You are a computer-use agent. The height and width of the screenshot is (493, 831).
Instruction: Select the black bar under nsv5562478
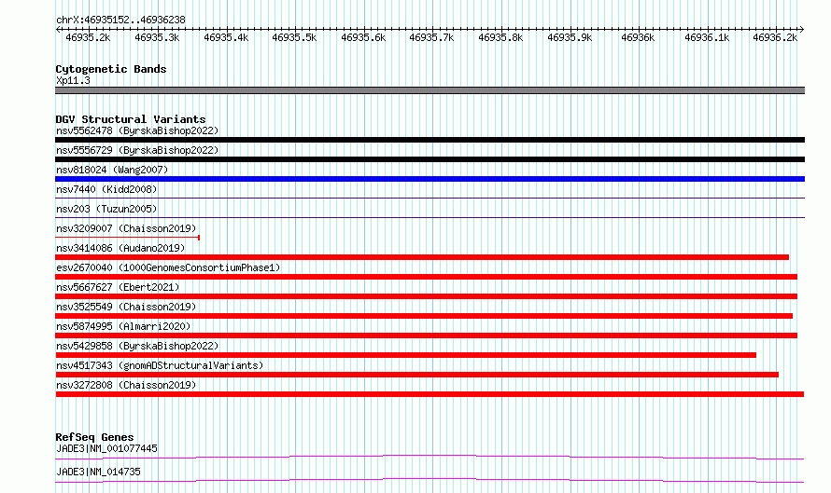coord(430,140)
